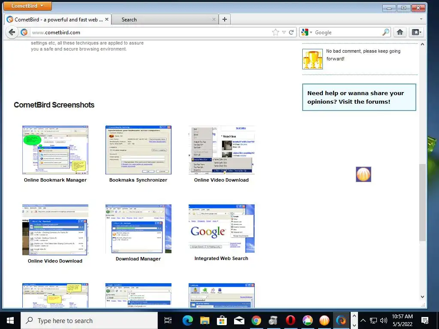Close the Search tab
Screen dimensions: 439x329
point(214,19)
